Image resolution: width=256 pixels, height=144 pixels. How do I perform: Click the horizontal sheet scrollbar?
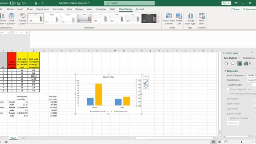[x=174, y=138]
